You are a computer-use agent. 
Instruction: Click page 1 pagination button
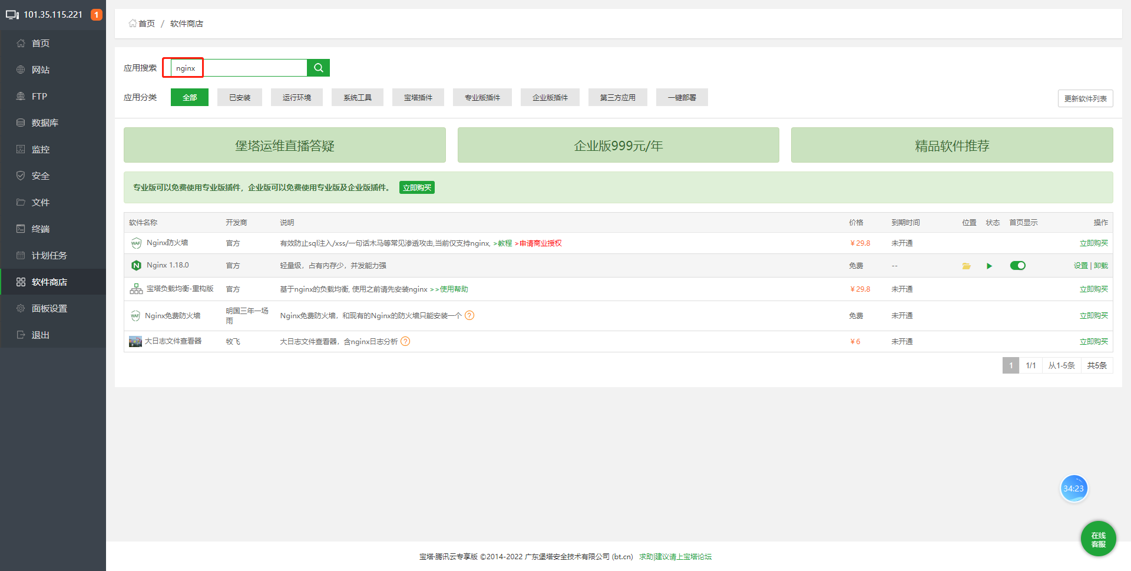point(1011,365)
